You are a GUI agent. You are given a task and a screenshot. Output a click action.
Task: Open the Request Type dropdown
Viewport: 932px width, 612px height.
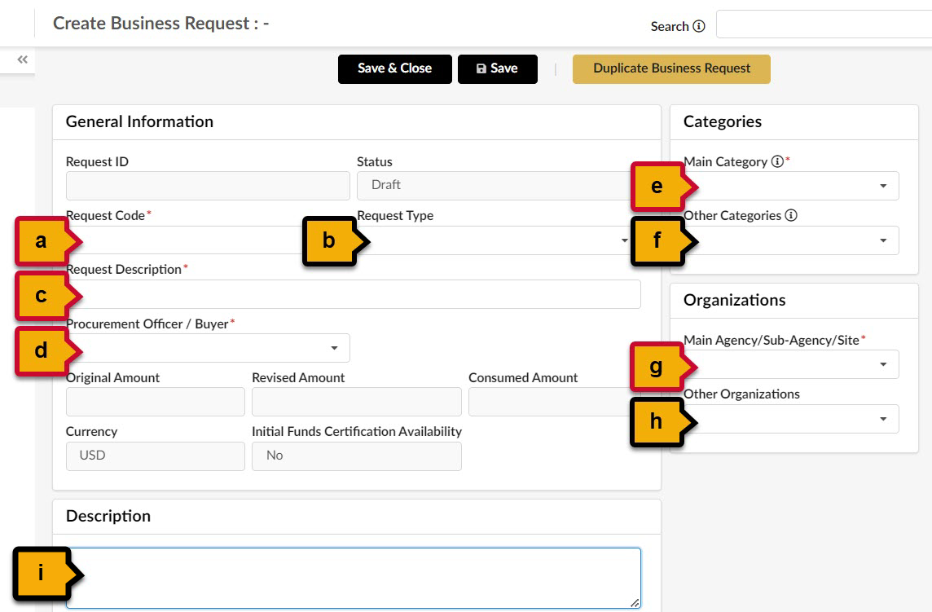pos(497,240)
